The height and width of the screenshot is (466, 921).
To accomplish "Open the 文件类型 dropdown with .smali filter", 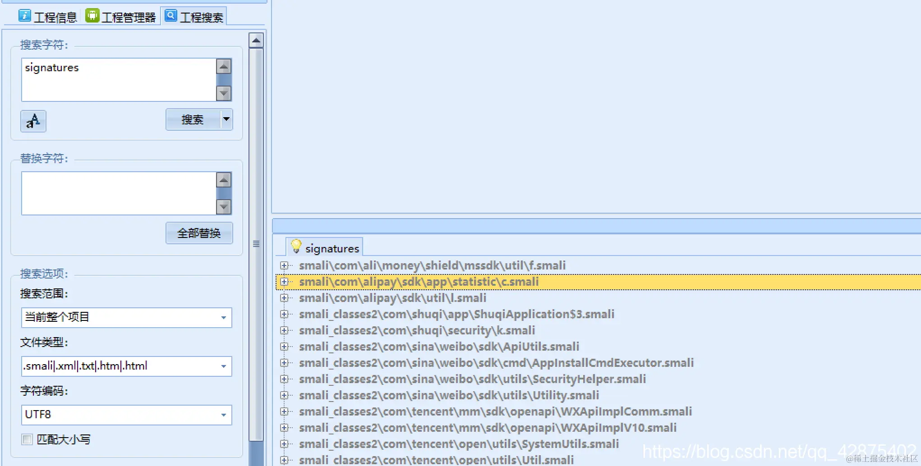I will click(127, 366).
